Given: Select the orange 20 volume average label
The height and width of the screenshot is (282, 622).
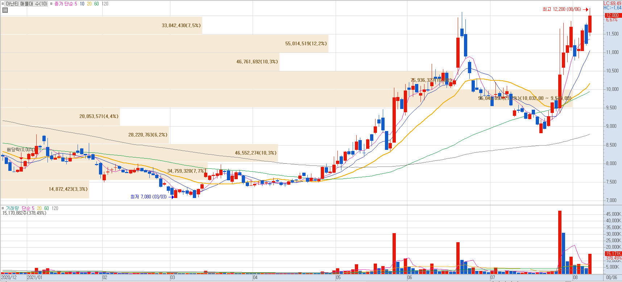Looking at the screenshot, I should click(x=39, y=208).
